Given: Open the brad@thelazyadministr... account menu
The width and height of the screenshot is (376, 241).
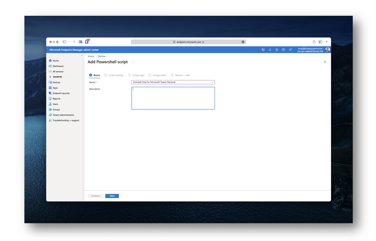Looking at the screenshot, I should coord(311,50).
